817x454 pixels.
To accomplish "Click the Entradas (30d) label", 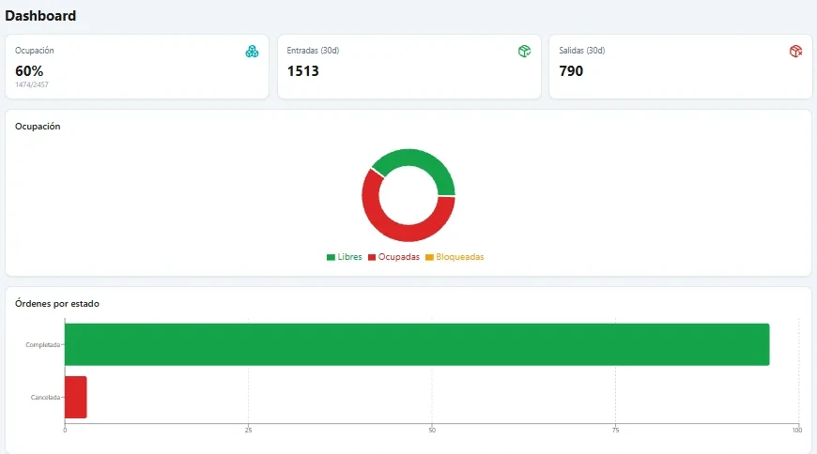I will [x=313, y=51].
